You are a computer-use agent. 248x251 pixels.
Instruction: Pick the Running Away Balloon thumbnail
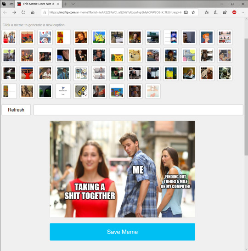189,55
